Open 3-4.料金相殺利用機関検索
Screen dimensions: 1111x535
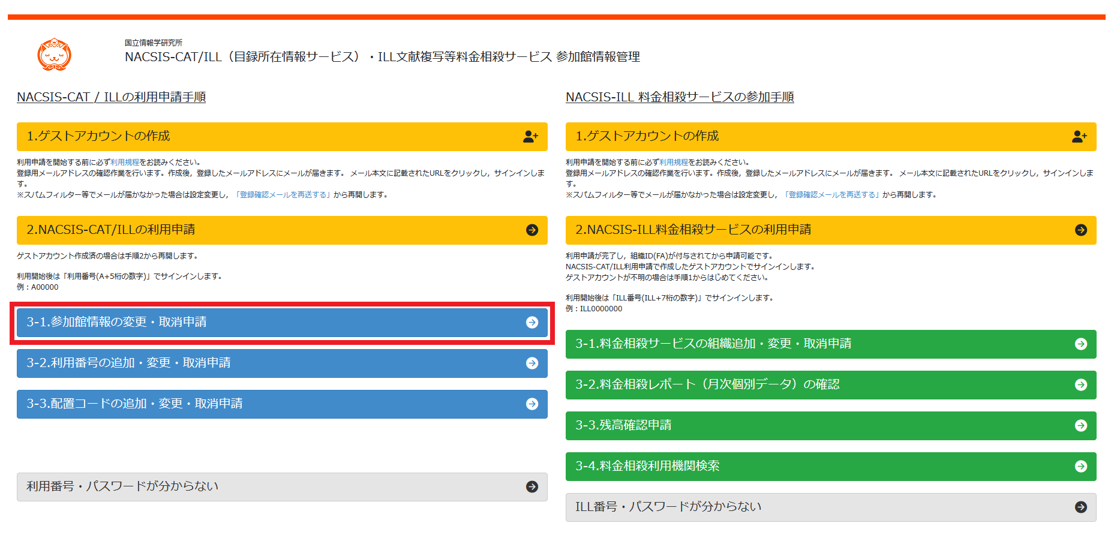[x=831, y=467]
